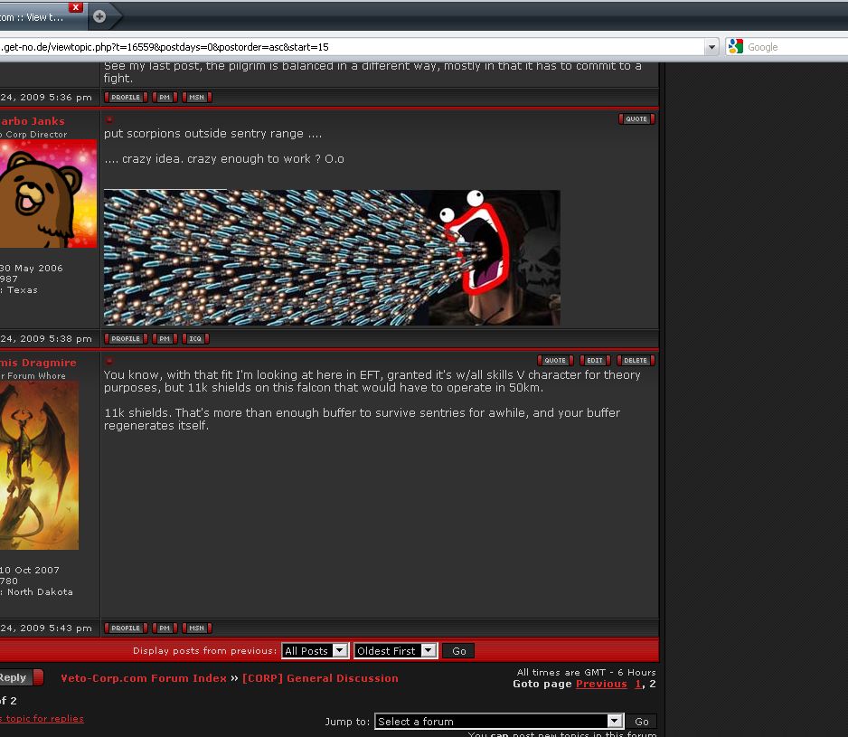Click ICQ button on the 5:38 pm post
This screenshot has height=737, width=848.
195,339
